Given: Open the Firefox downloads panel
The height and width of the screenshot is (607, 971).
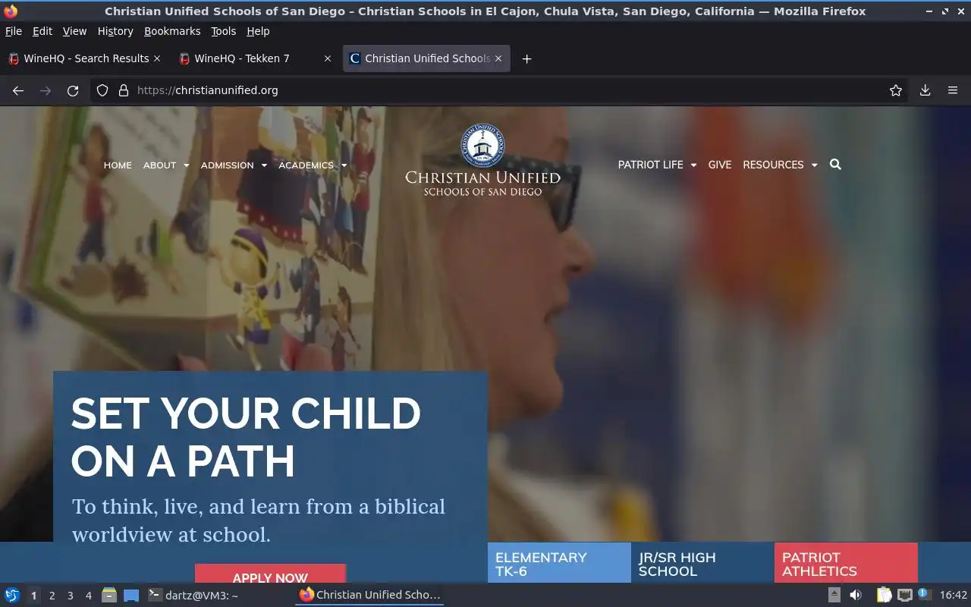Looking at the screenshot, I should 925,90.
